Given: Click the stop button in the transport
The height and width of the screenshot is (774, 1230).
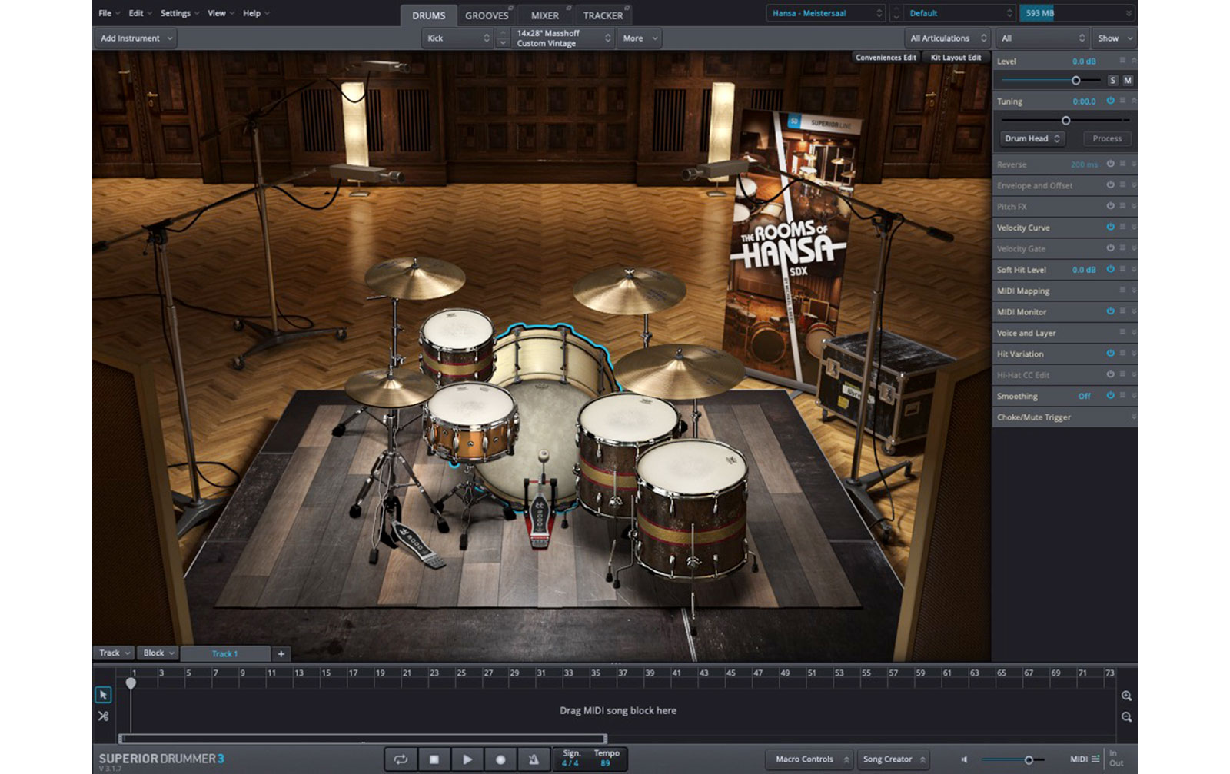Looking at the screenshot, I should (434, 759).
